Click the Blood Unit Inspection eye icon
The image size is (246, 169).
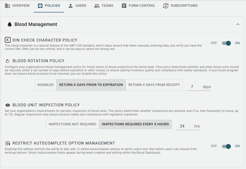[x=8, y=105]
